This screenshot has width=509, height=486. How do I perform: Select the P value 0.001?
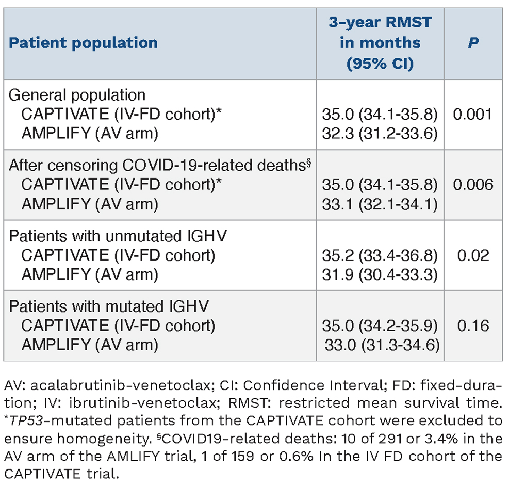[472, 114]
